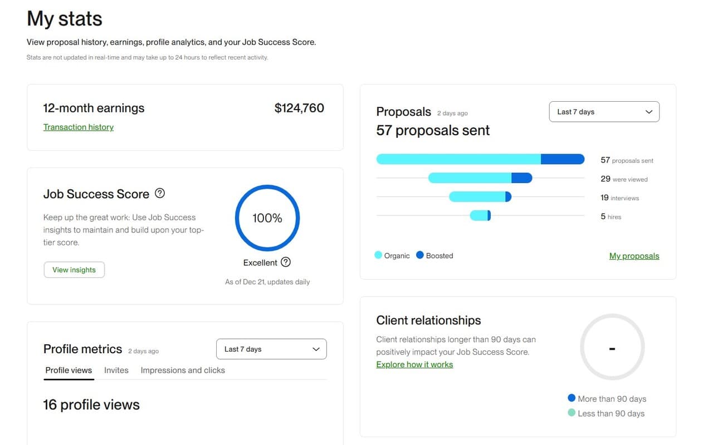Screen dimensions: 713x445
Task: Open the Last 7 days dropdown in Proposals
Action: click(604, 111)
